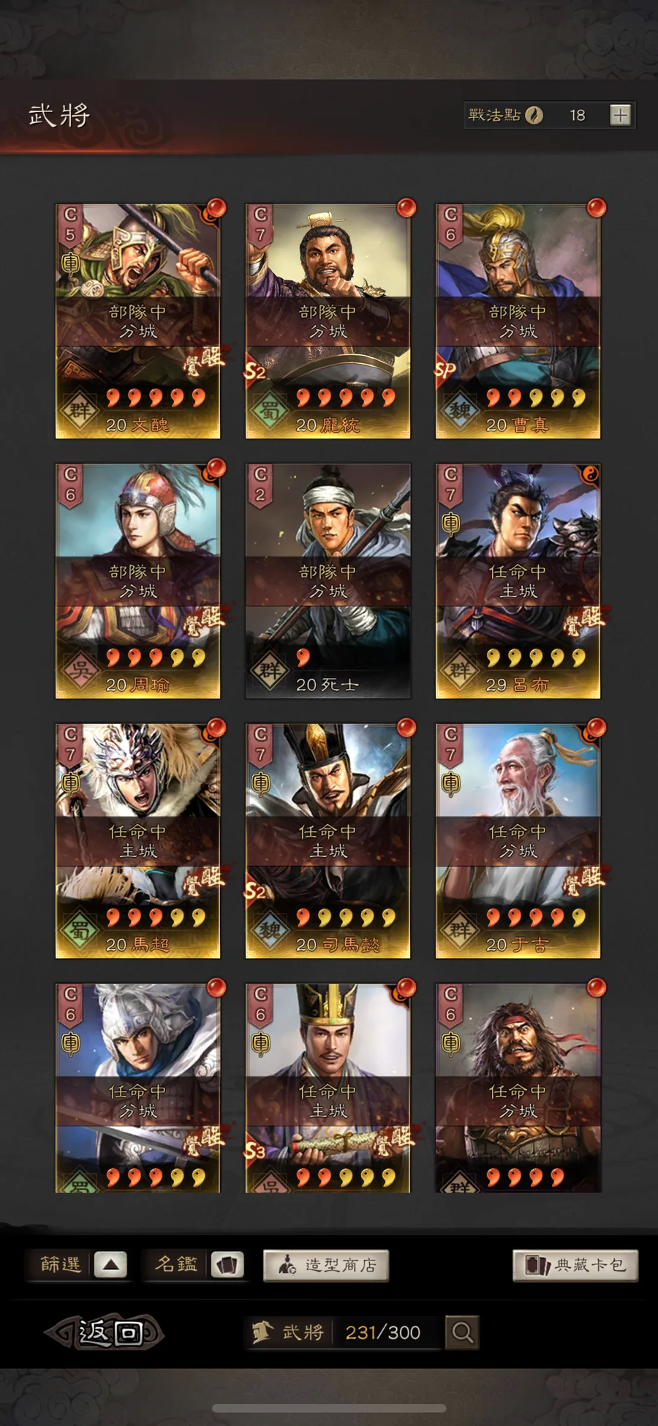Select the 司馬懿 general card
This screenshot has width=658, height=1426.
328,840
